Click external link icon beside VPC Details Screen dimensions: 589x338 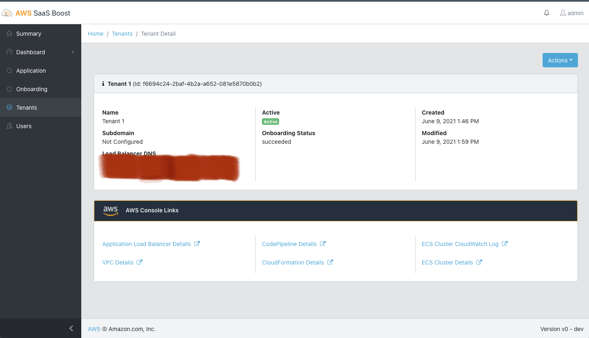(x=140, y=262)
